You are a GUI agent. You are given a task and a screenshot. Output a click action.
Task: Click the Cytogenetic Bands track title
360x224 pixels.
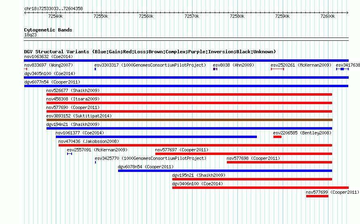[48, 30]
